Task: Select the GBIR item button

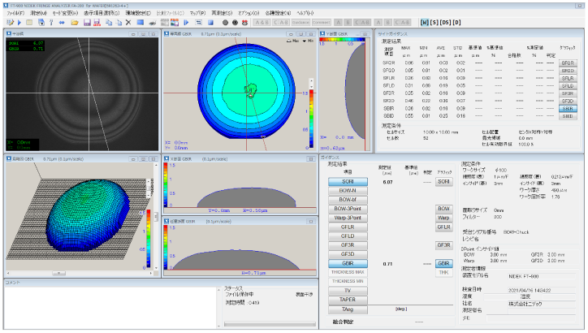Action: [347, 264]
